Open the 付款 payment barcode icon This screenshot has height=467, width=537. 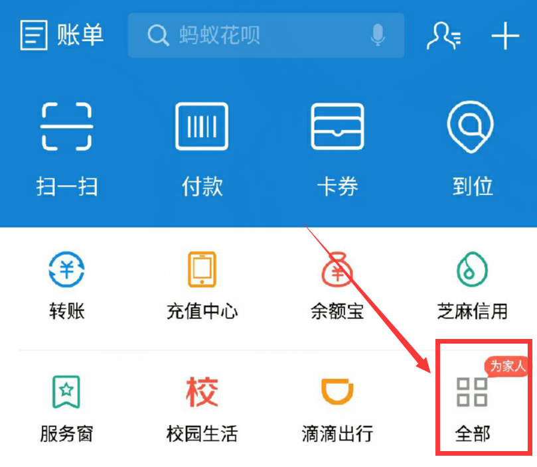(x=202, y=126)
